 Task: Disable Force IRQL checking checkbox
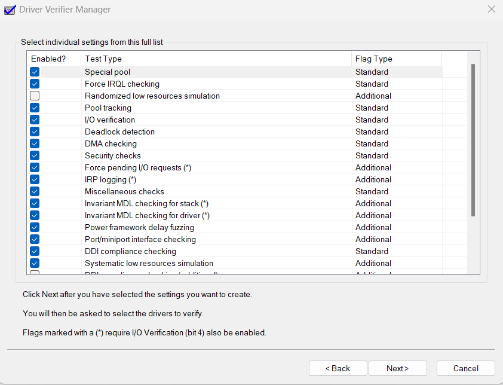point(35,84)
